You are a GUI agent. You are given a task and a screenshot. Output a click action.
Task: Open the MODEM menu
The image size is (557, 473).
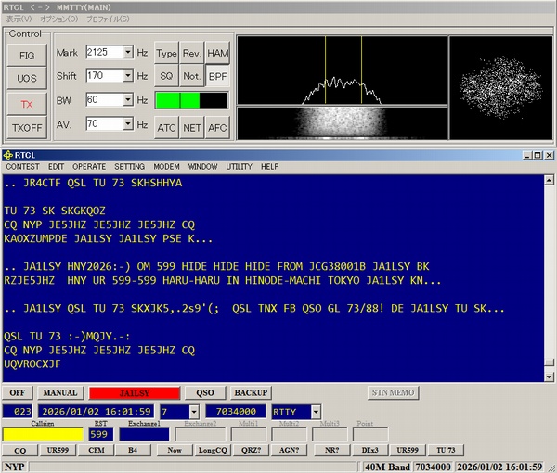[167, 167]
